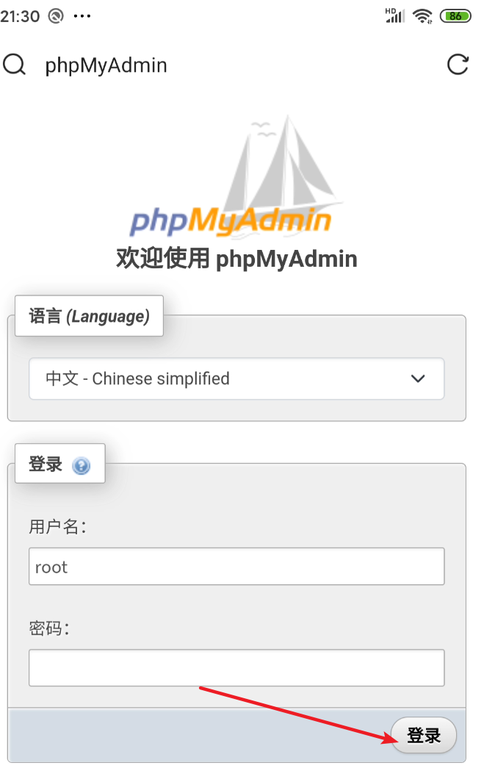Tap the three dots in status bar
Viewport: 484px width, 782px height.
pyautogui.click(x=82, y=15)
